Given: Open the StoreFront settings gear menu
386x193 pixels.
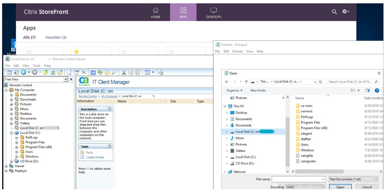Looking at the screenshot, I should coord(345,12).
